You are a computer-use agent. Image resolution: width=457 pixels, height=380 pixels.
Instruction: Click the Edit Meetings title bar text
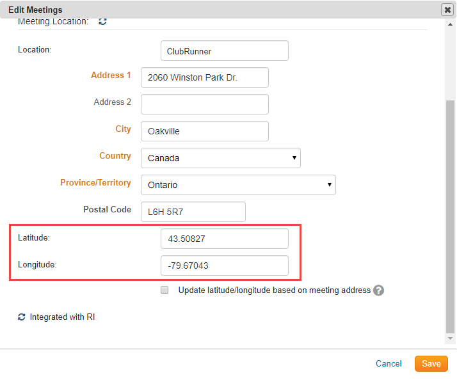coord(35,10)
